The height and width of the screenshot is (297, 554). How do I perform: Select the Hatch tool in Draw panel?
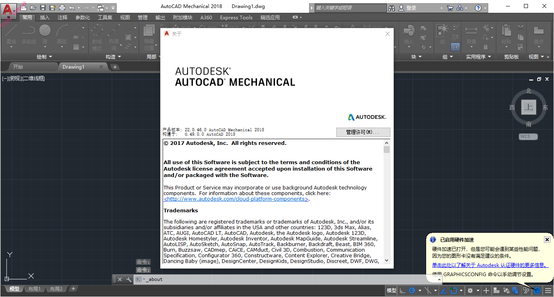(76, 47)
